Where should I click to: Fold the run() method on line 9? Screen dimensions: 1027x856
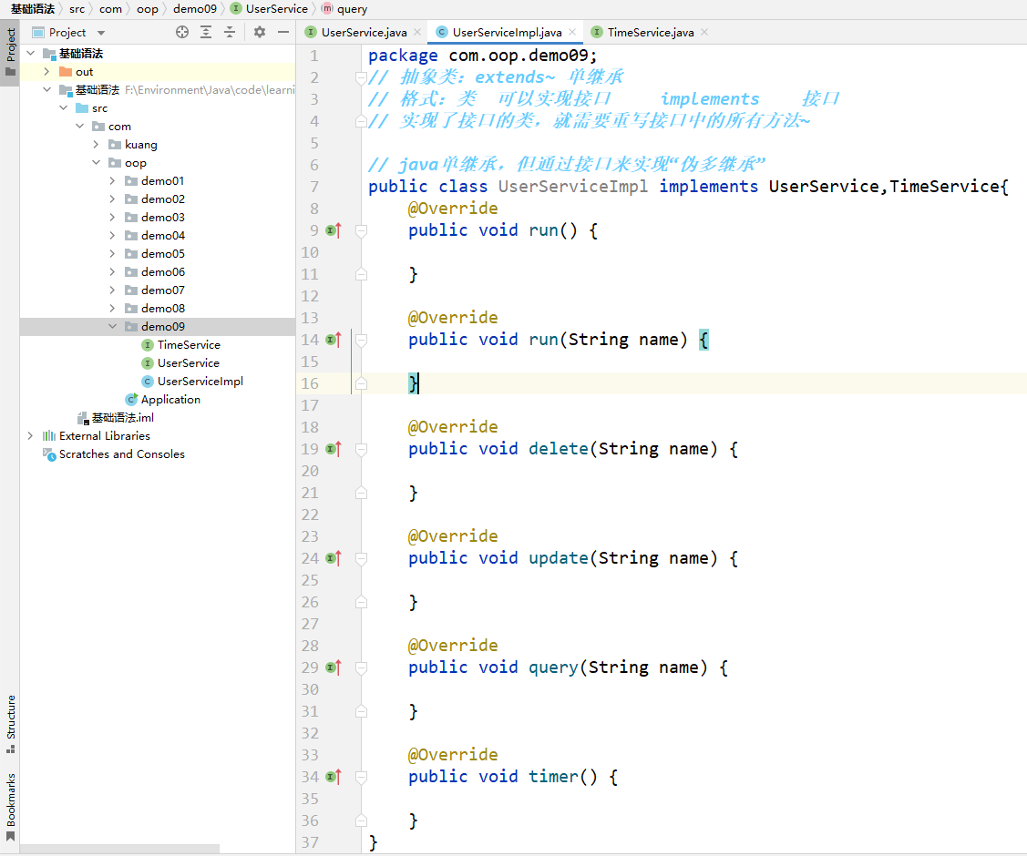tap(361, 231)
